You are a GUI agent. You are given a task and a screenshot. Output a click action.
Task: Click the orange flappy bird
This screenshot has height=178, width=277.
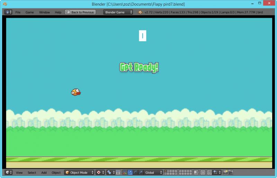pos(76,92)
